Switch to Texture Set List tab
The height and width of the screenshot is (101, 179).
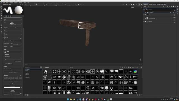pyautogui.click(x=152, y=4)
